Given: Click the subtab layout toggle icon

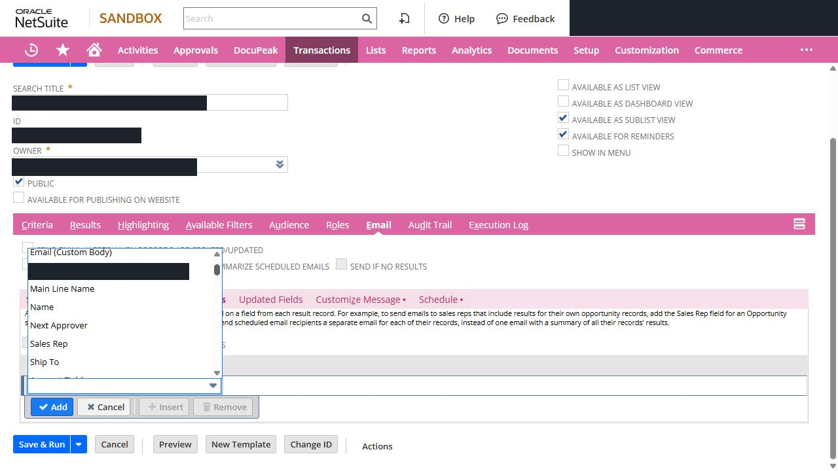Looking at the screenshot, I should tap(799, 224).
